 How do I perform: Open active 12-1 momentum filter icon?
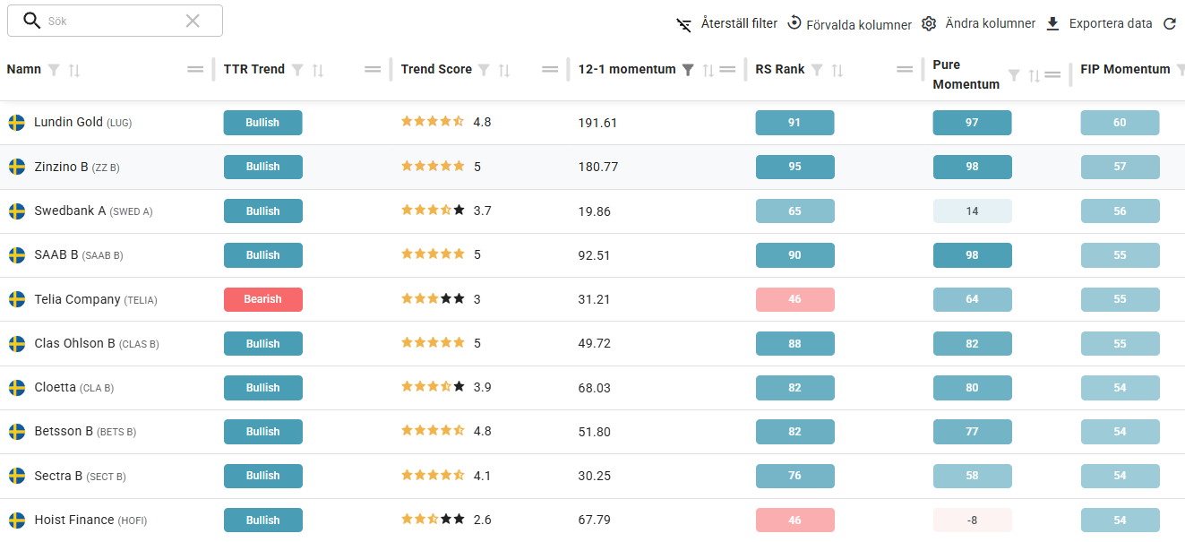(688, 70)
